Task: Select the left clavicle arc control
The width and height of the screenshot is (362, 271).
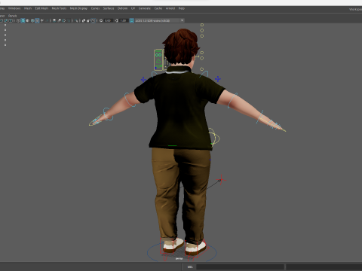Action: pos(154,74)
